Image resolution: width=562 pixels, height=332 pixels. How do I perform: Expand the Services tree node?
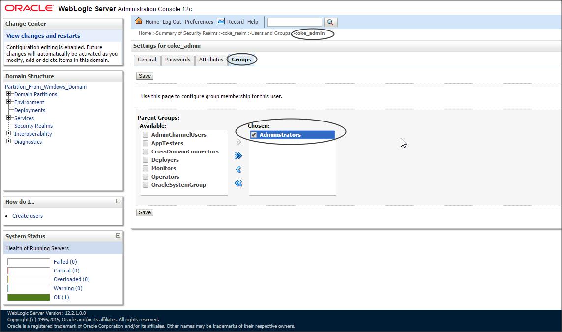click(8, 118)
